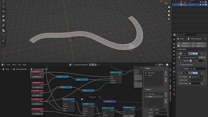This screenshot has width=208, height=117.
Task: Duplicate node group in modifier panel
Action: pyautogui.click(x=202, y=58)
